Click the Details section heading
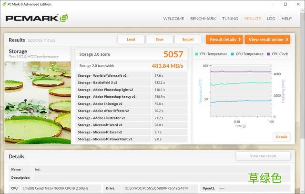Image resolution: width=305 pixels, height=194 pixels. (x=17, y=157)
